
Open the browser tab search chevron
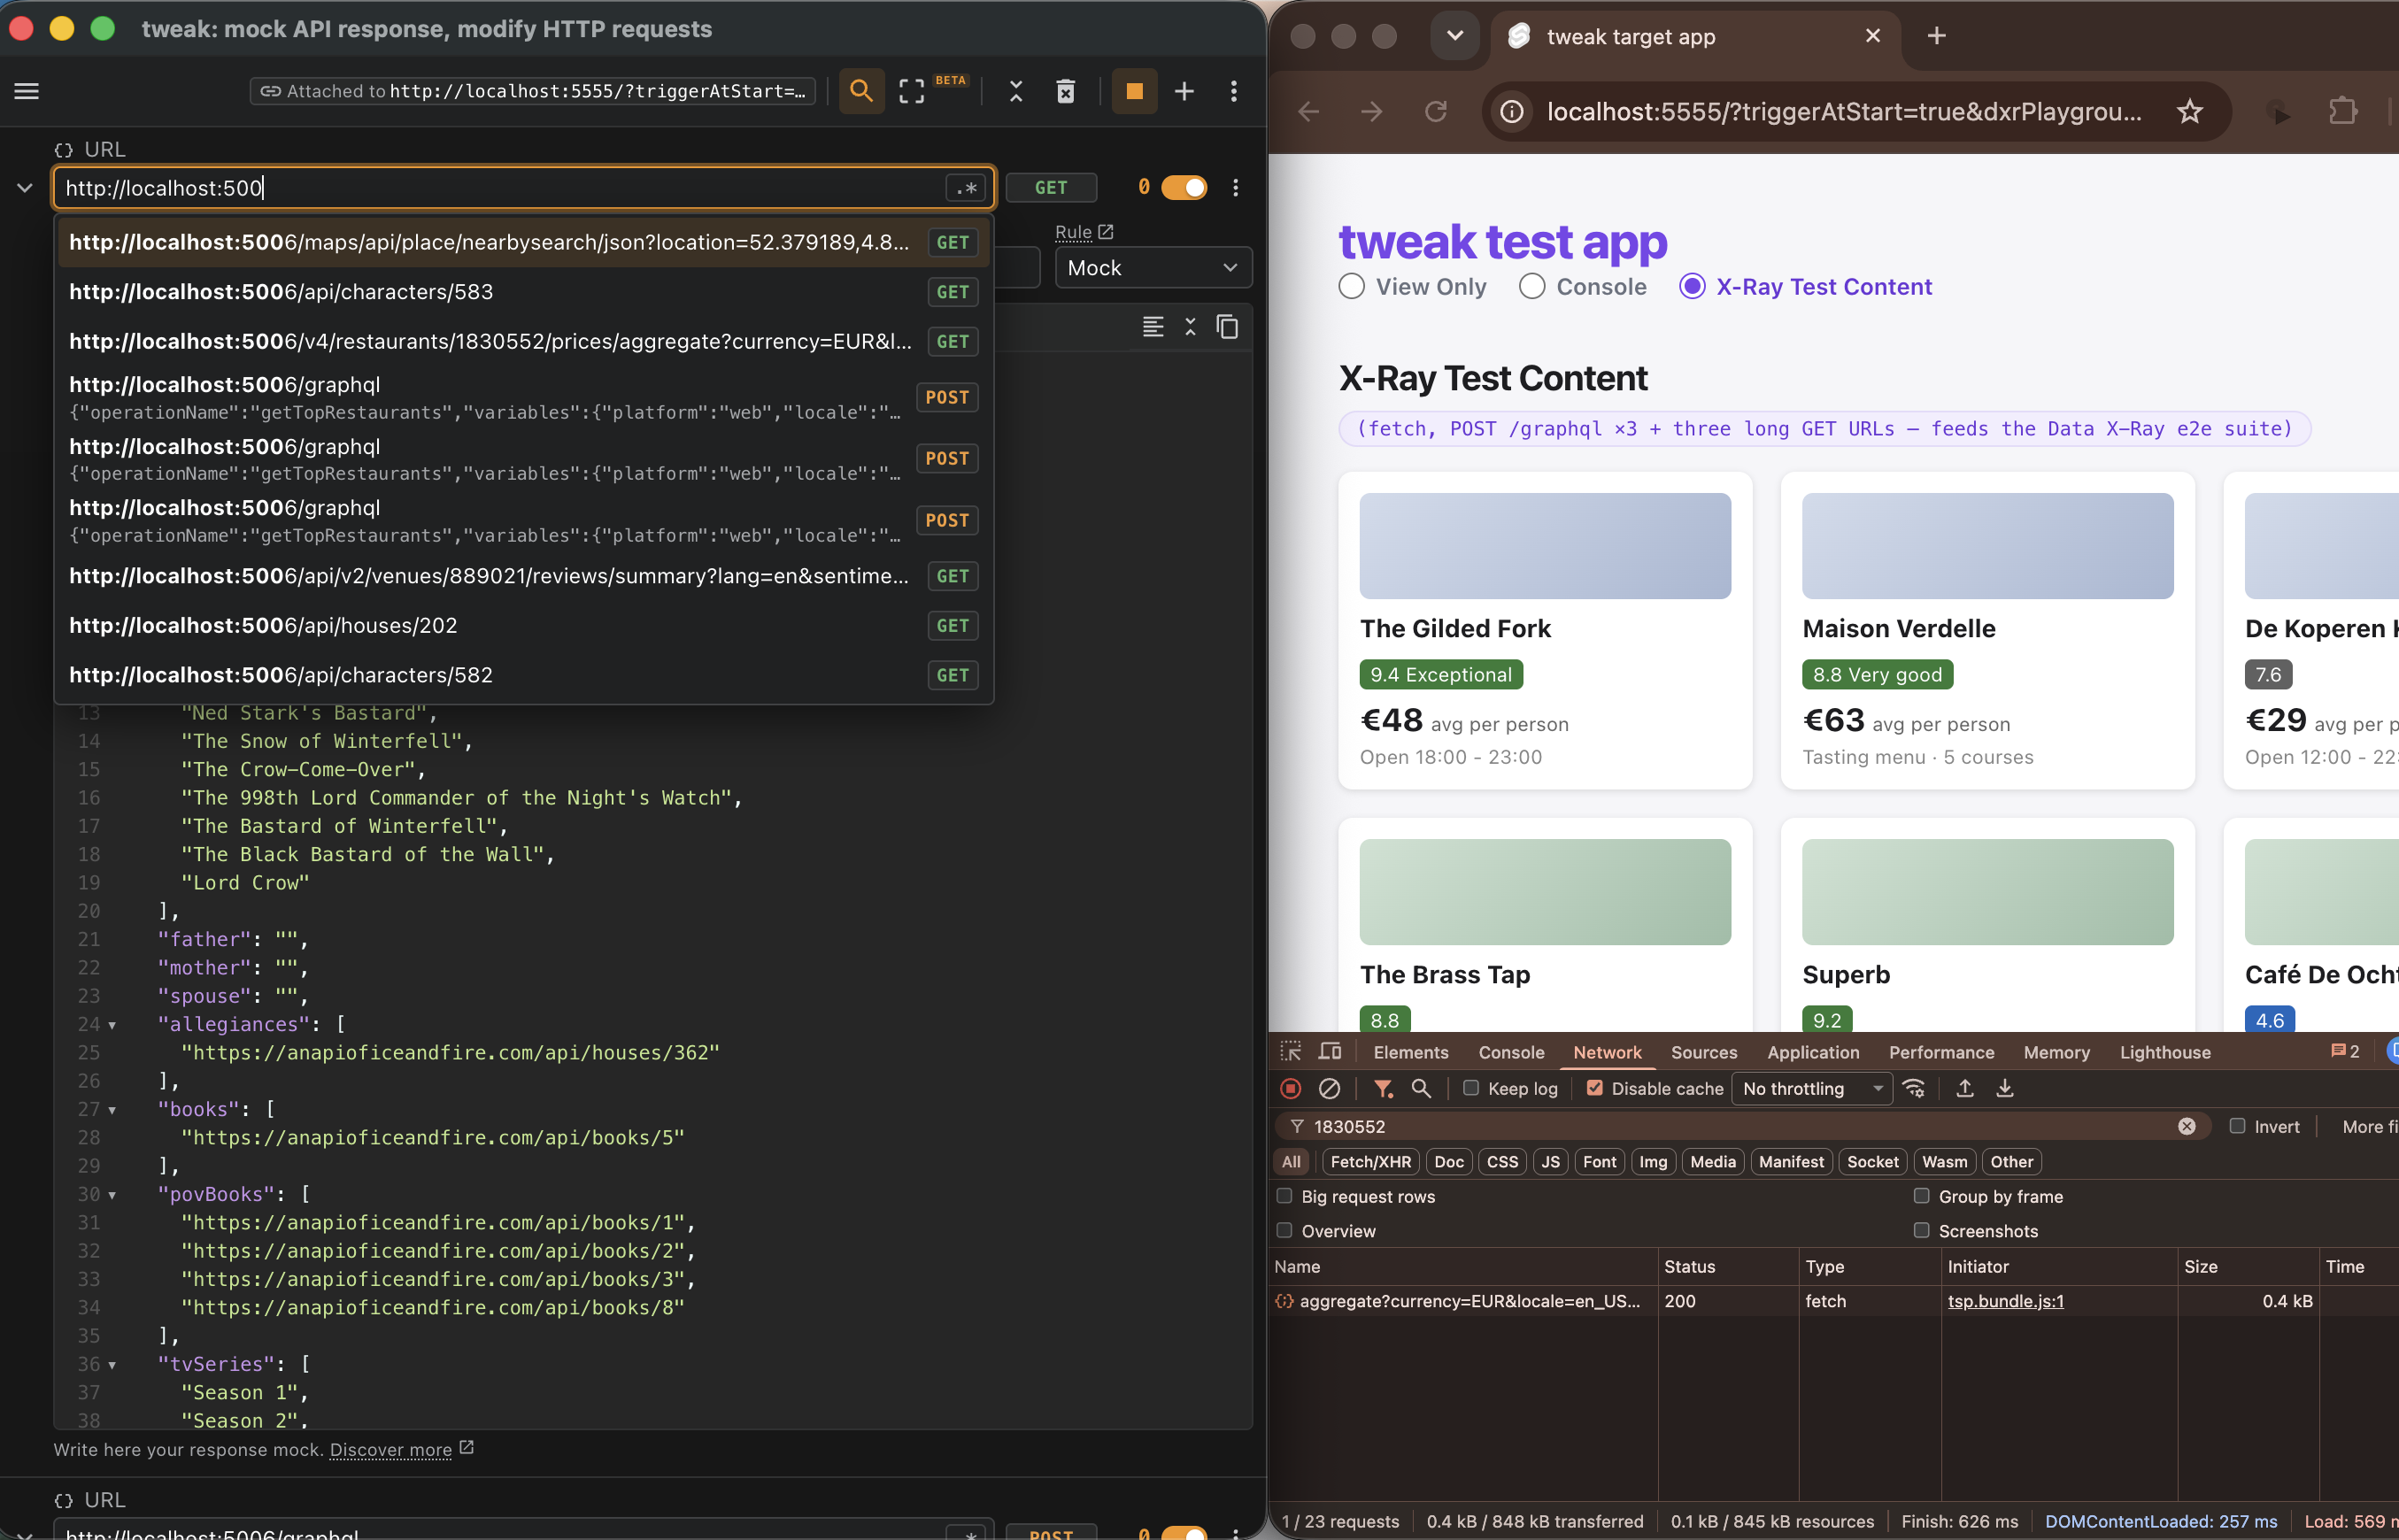(1455, 36)
